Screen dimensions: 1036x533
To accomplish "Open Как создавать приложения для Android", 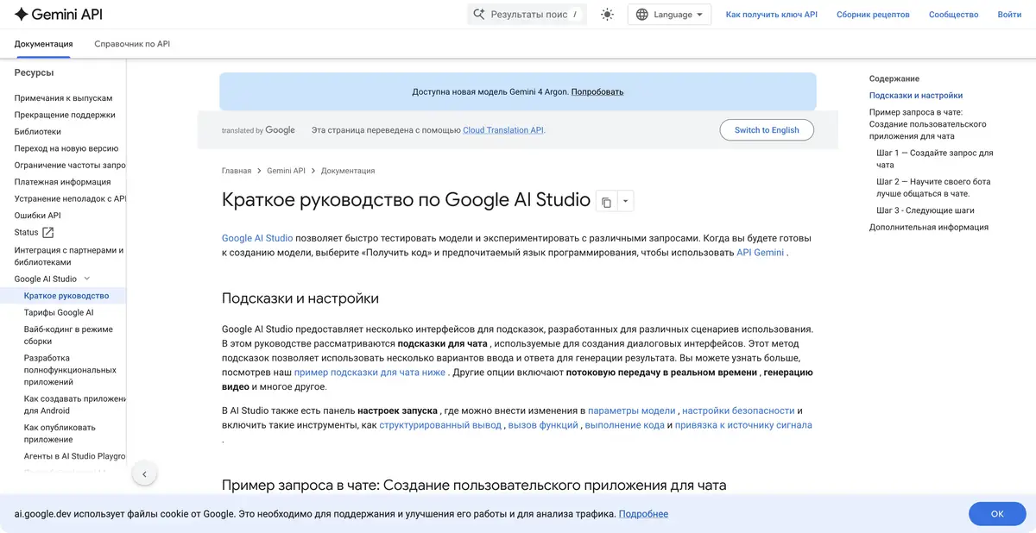I will pos(74,404).
